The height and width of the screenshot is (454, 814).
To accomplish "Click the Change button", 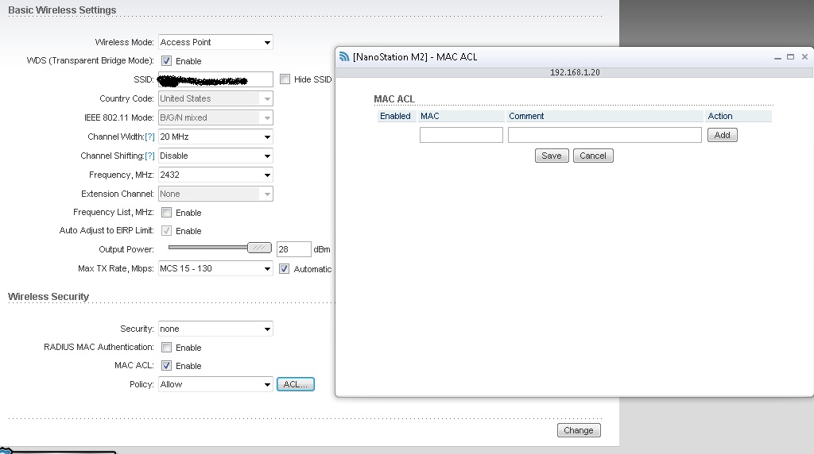I will [x=579, y=430].
